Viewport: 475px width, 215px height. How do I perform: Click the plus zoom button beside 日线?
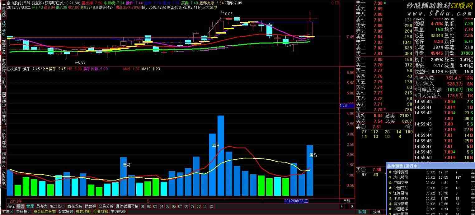(x=341, y=206)
